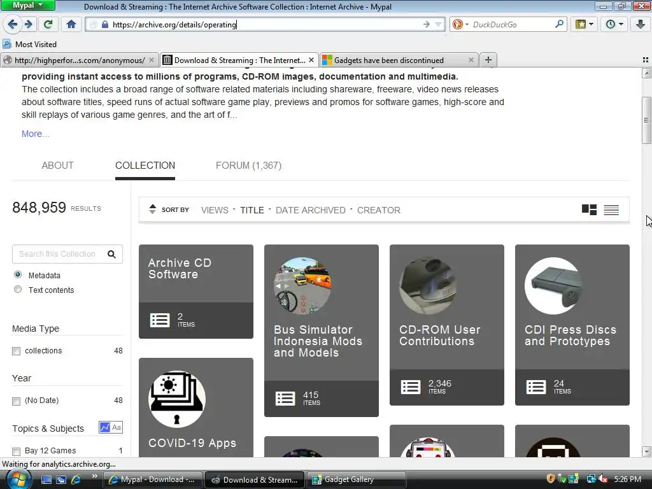The height and width of the screenshot is (489, 652).
Task: Select the COLLECTION tab
Action: pyautogui.click(x=145, y=166)
